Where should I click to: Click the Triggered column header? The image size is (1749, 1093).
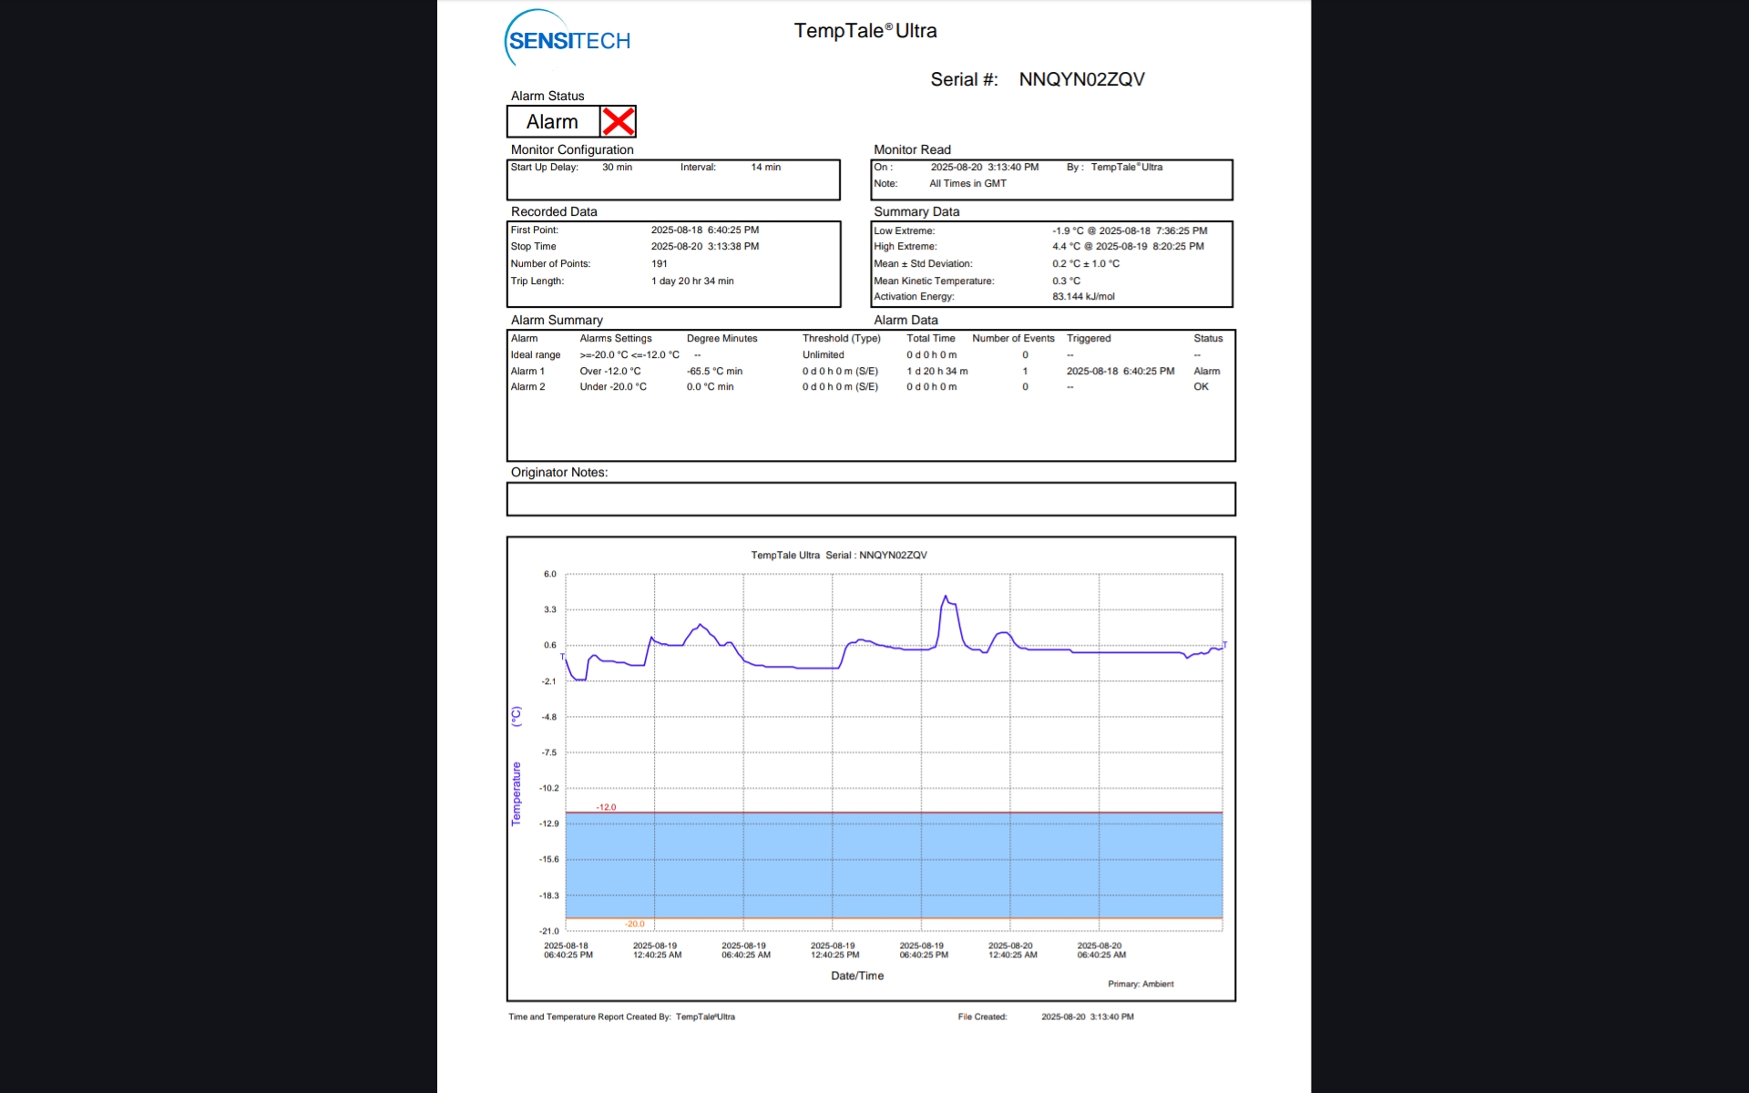click(1089, 338)
